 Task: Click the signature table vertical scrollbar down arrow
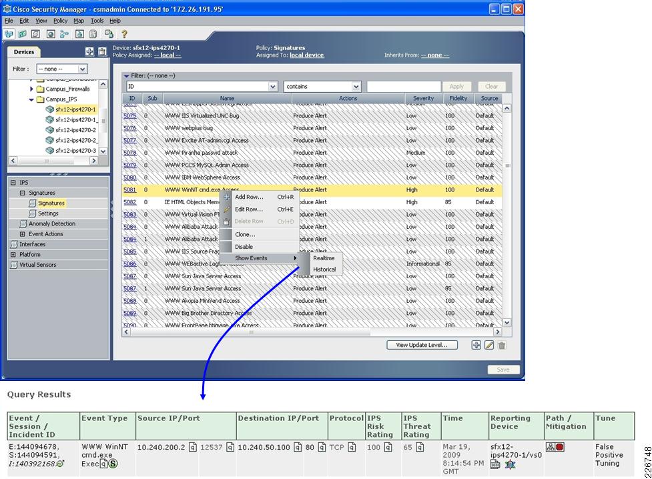(507, 322)
